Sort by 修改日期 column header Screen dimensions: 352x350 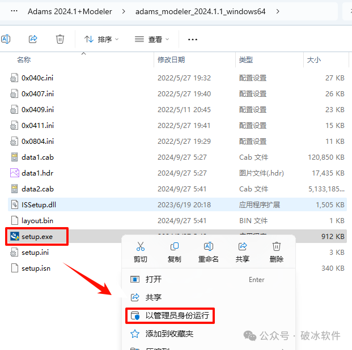click(x=171, y=60)
